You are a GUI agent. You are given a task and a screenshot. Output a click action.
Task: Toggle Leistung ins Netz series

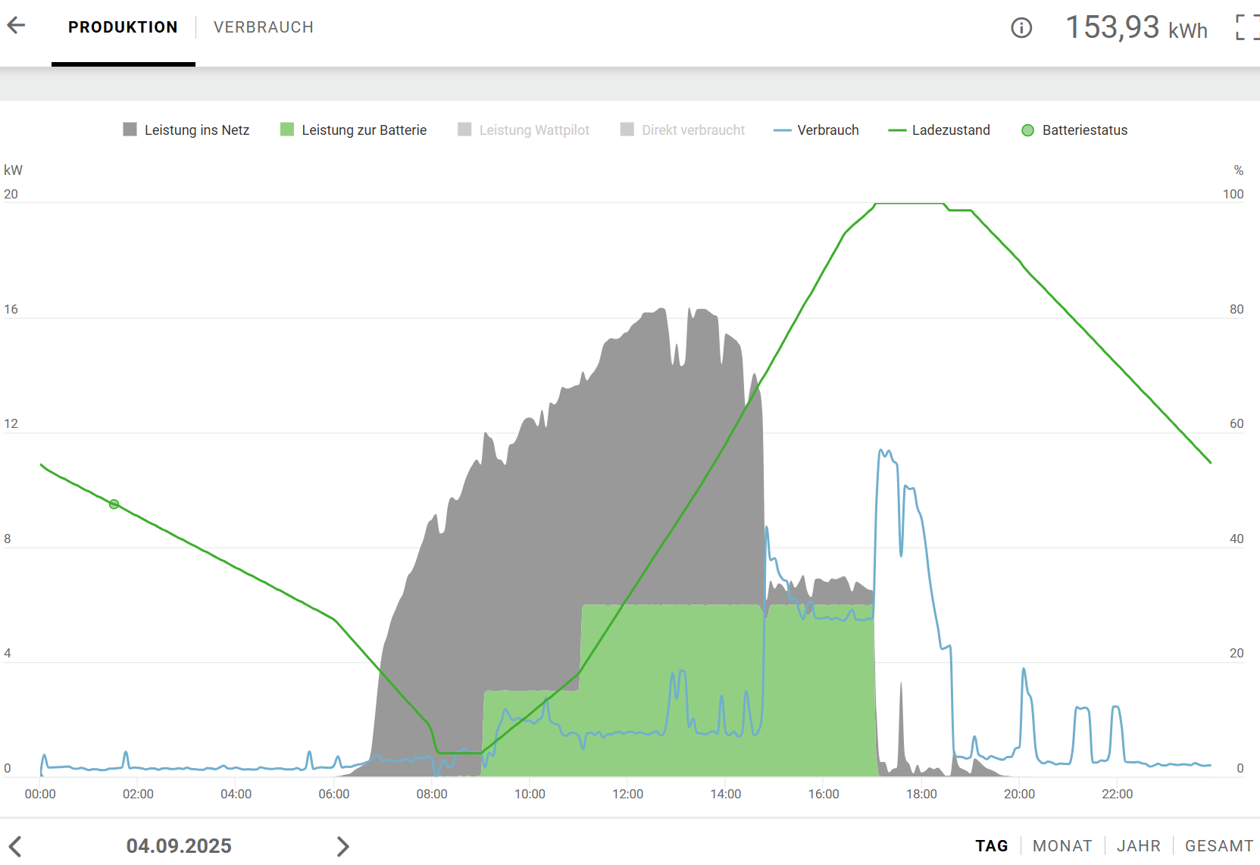pos(186,130)
